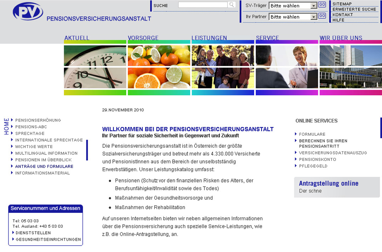
Task: Click the Antragstellung online banner
Action: click(336, 187)
